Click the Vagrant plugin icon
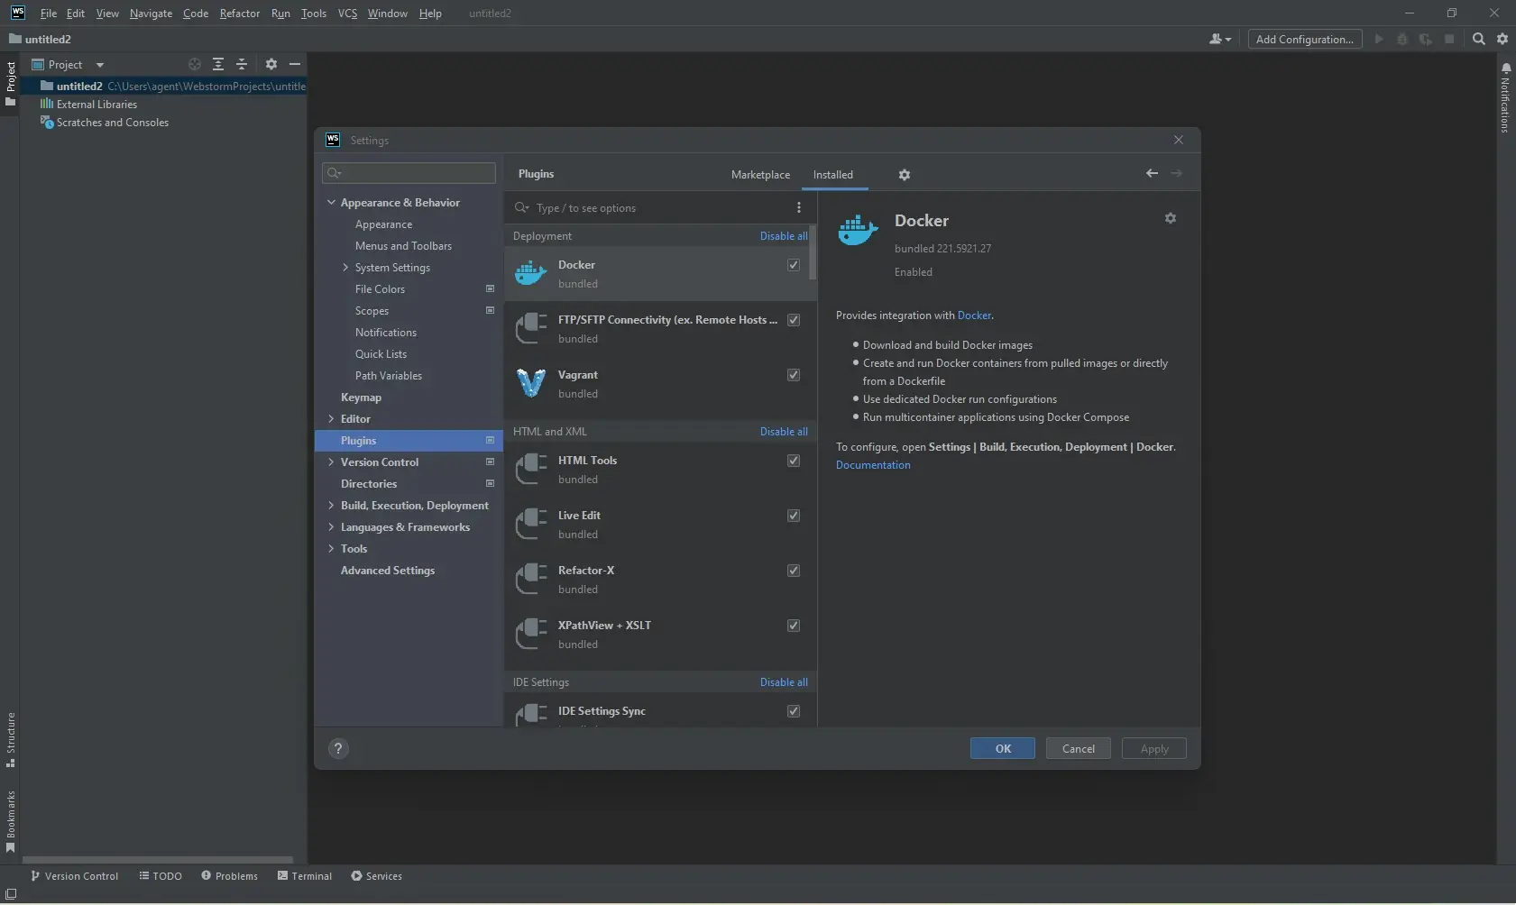 [x=531, y=383]
